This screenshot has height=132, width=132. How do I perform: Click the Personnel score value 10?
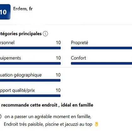pos(58,43)
